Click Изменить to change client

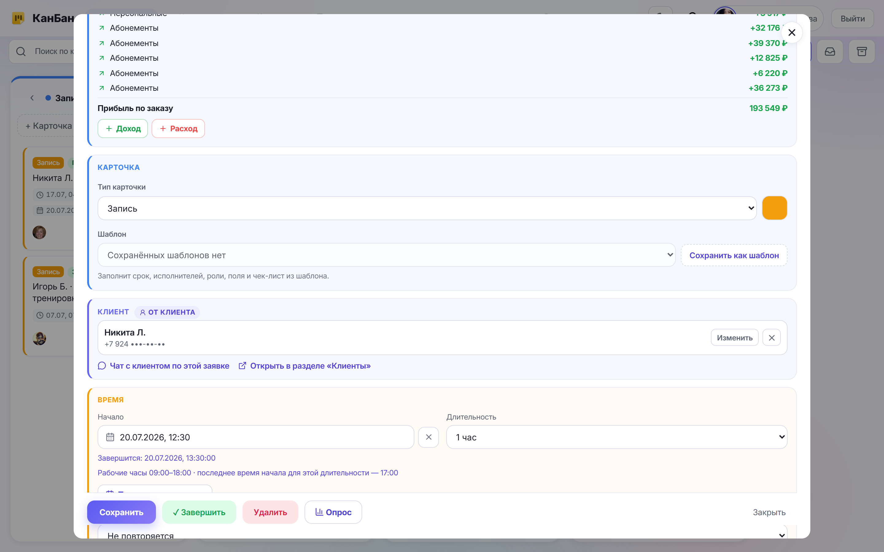(734, 338)
